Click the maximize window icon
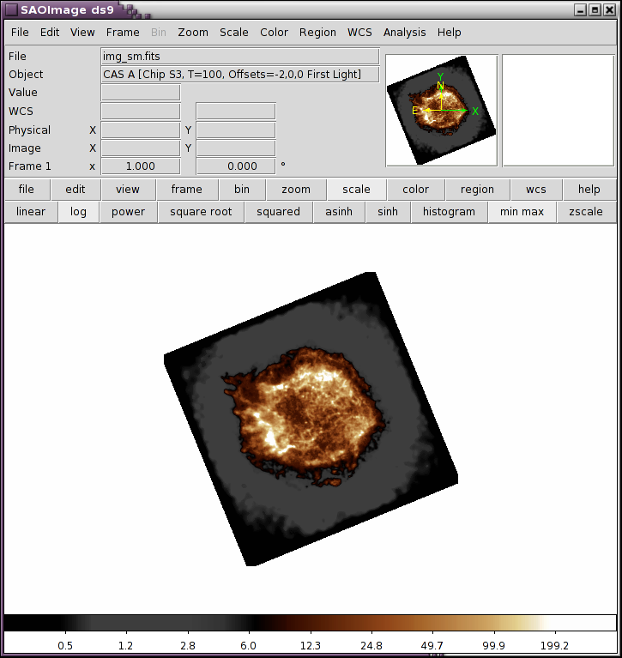This screenshot has height=658, width=622. coord(594,9)
